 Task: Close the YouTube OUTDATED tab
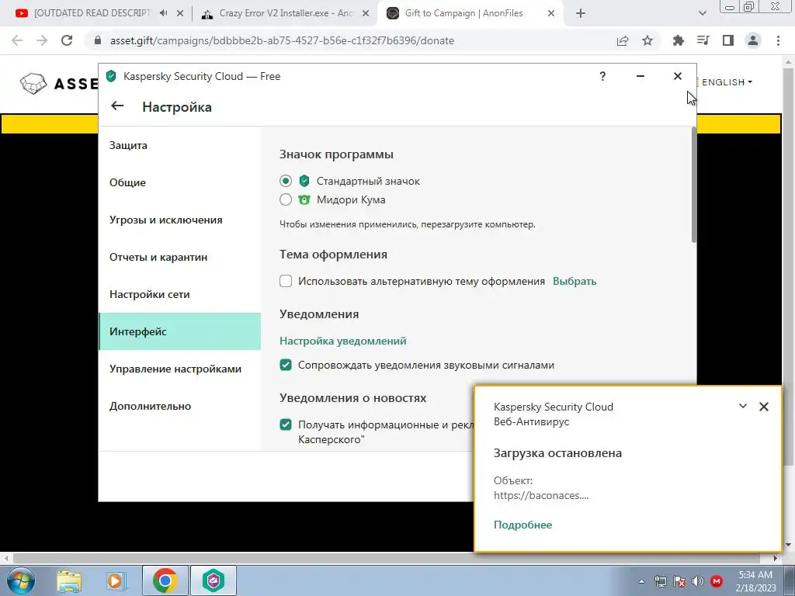pos(180,14)
